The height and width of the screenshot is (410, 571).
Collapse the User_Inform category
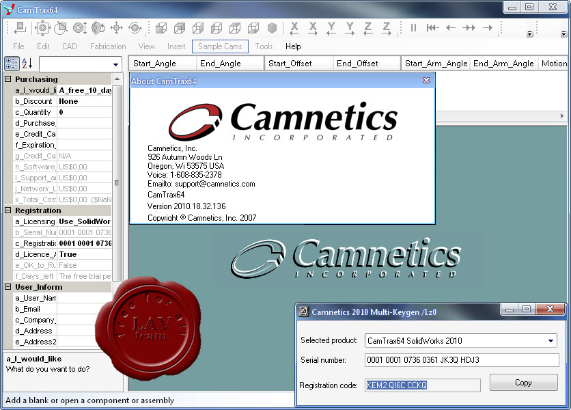[x=8, y=287]
